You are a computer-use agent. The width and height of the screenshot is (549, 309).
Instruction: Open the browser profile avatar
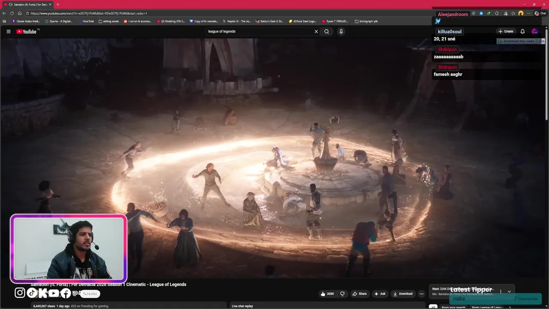point(521,13)
